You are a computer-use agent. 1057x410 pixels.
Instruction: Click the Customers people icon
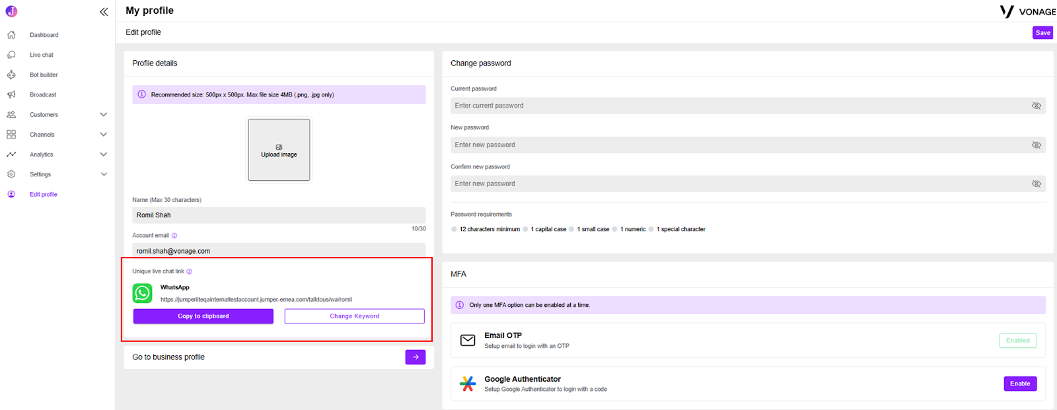[x=11, y=115]
